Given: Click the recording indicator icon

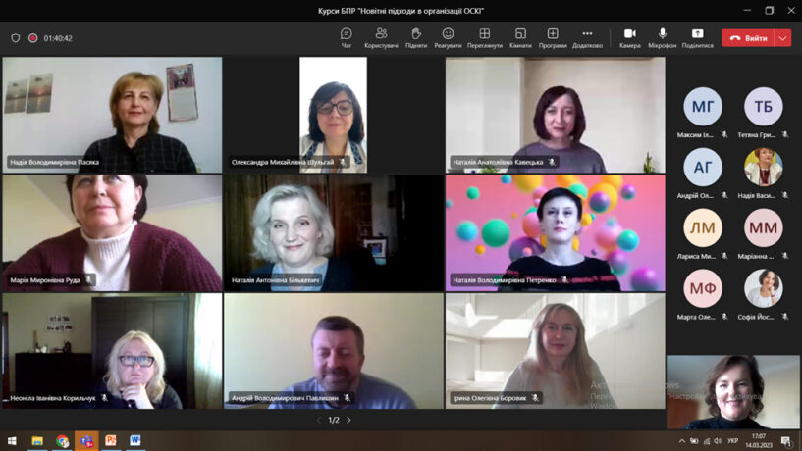Looking at the screenshot, I should coord(32,38).
